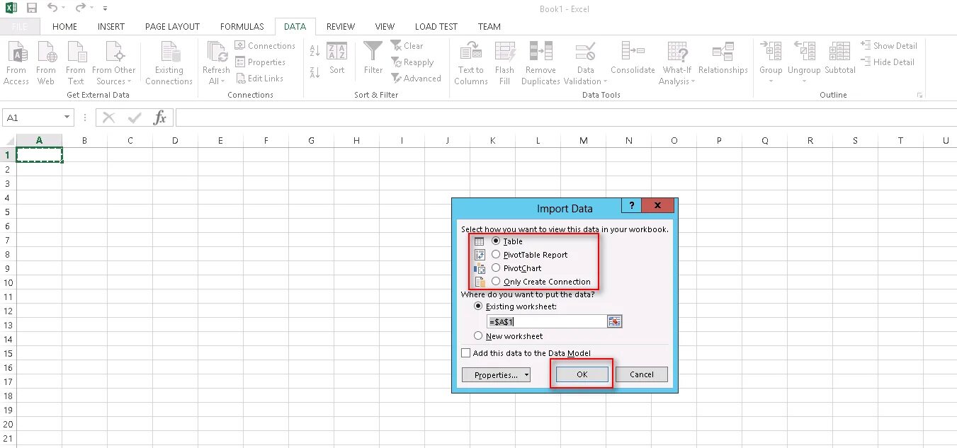Image resolution: width=957 pixels, height=448 pixels.
Task: Select the PivotTable Report radio option
Action: (496, 255)
